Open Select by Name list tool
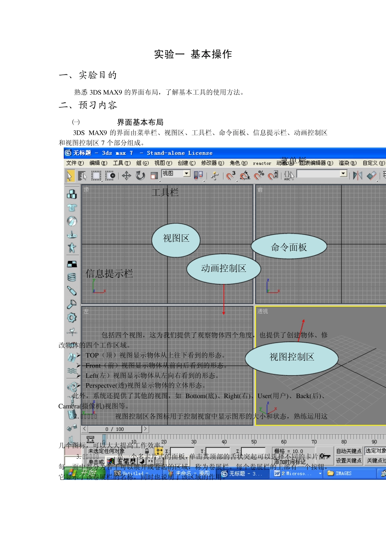 click(82, 175)
